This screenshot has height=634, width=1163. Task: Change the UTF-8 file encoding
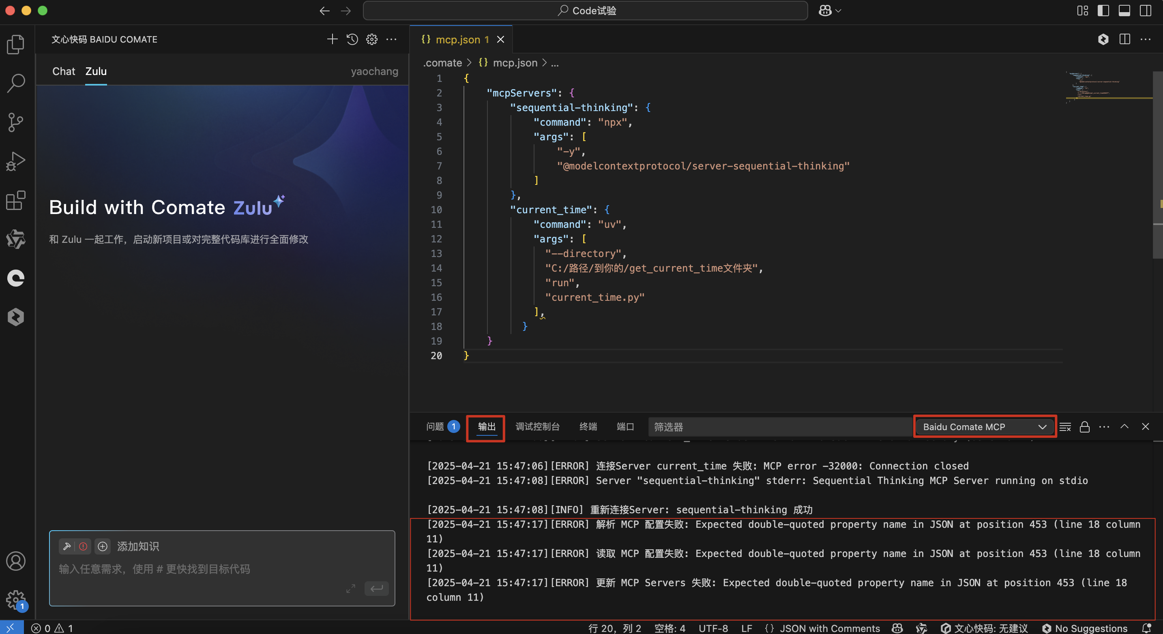pos(713,628)
